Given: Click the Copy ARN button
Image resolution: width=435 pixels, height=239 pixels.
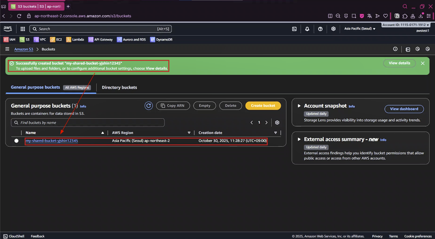Looking at the screenshot, I should point(173,106).
